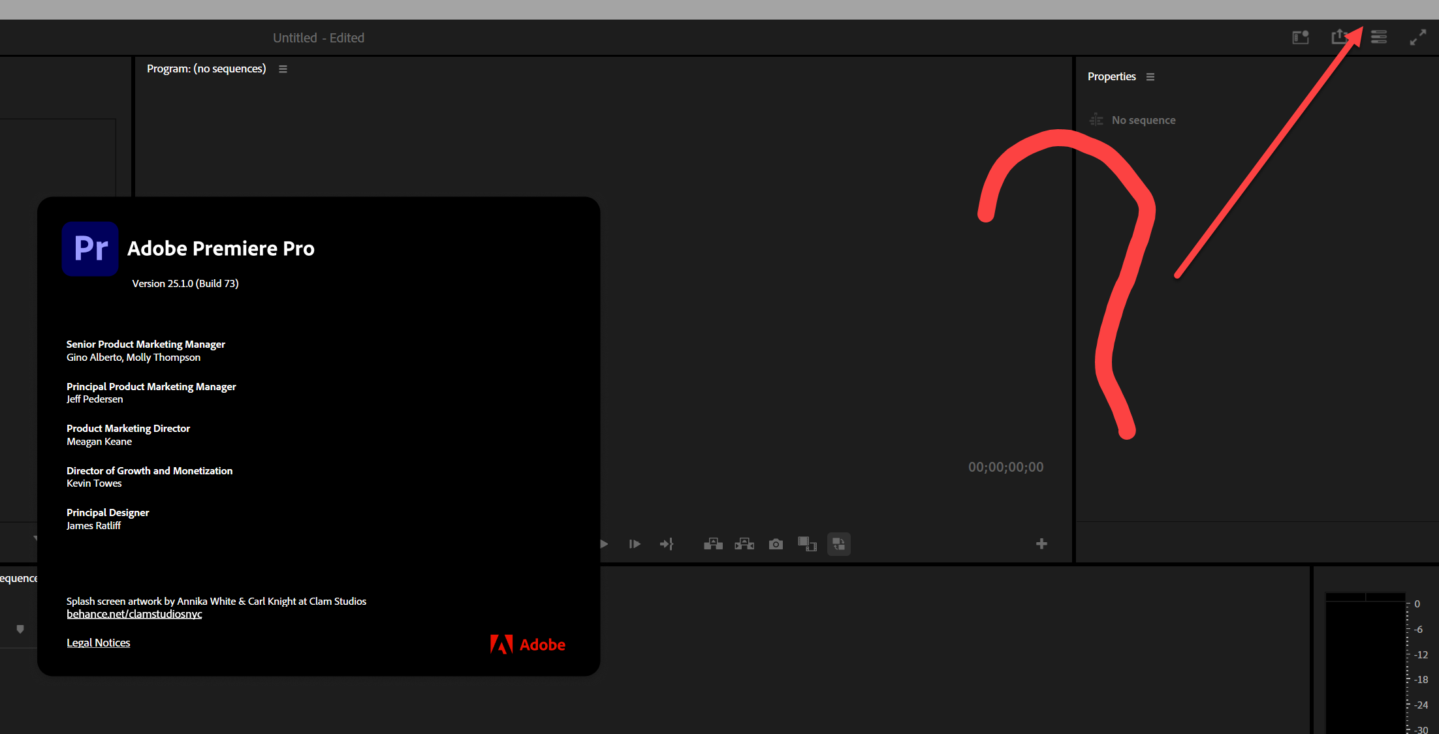Screen dimensions: 1439x734
Task: Click the Go to Out Point icon
Action: tap(667, 544)
